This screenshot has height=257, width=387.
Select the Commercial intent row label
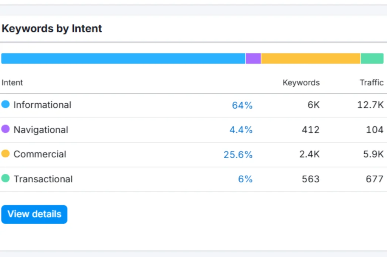(40, 154)
